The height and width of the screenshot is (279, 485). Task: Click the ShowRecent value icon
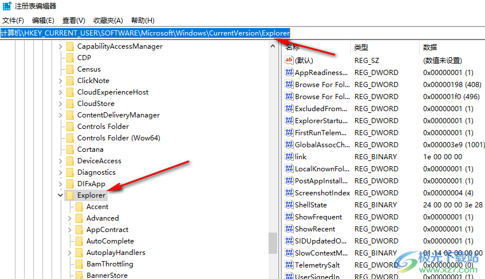289,229
